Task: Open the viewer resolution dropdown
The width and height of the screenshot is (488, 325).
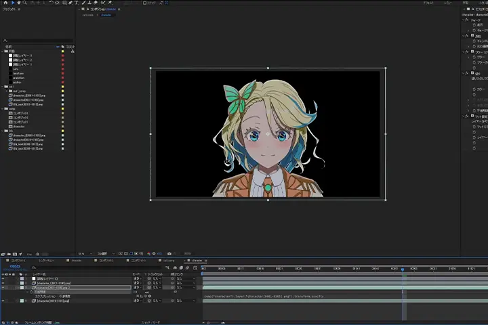Action: [x=106, y=254]
